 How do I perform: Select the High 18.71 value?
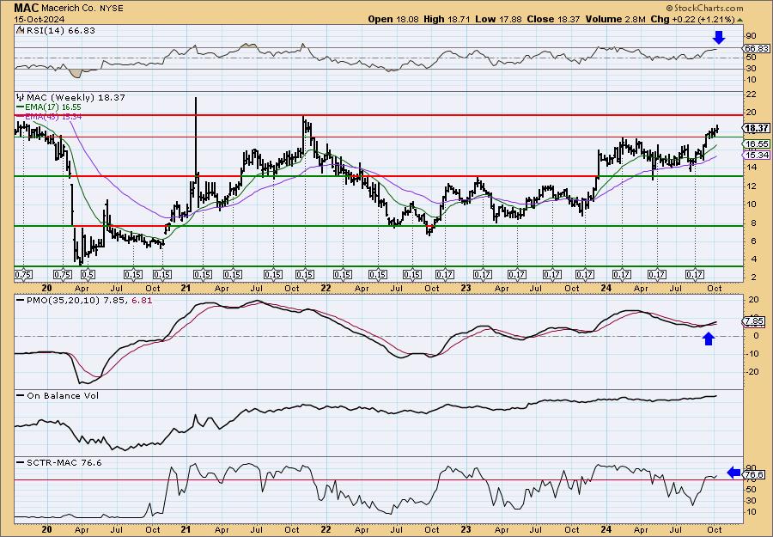coord(446,19)
